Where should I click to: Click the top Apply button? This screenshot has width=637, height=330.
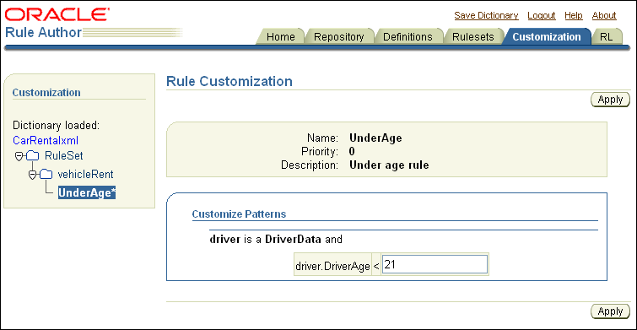610,100
